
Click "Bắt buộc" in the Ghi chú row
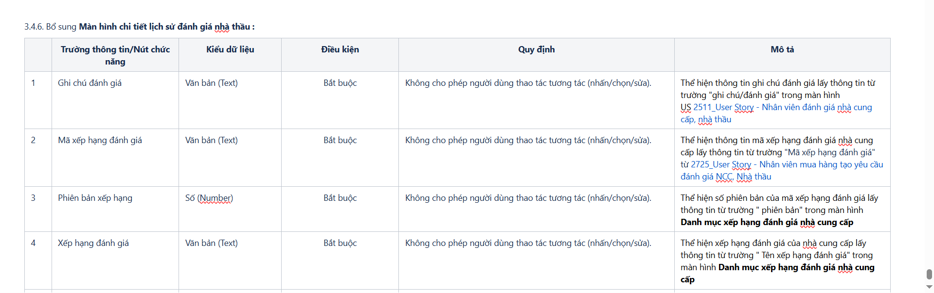340,83
